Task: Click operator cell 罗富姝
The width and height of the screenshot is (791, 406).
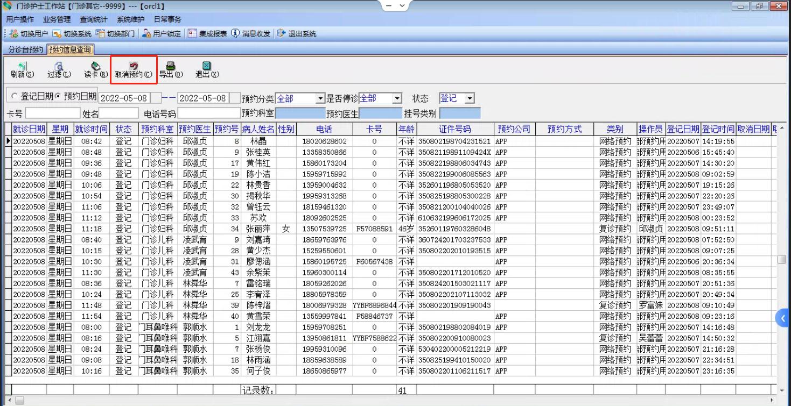Action: tap(650, 305)
